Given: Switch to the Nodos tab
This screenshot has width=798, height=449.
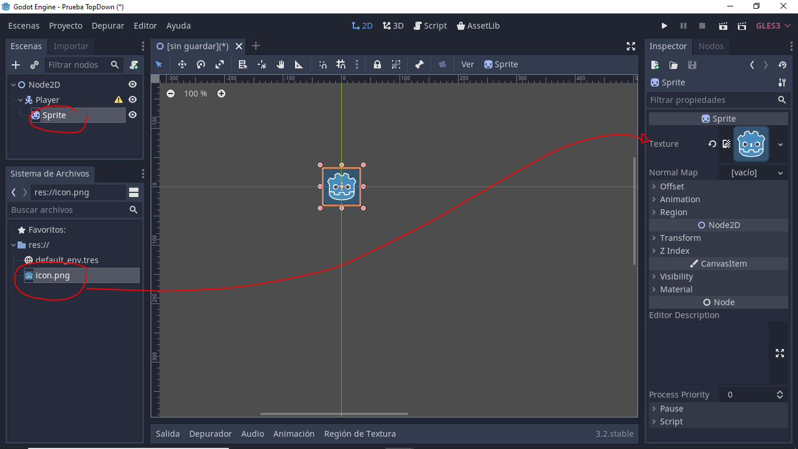Looking at the screenshot, I should [711, 46].
